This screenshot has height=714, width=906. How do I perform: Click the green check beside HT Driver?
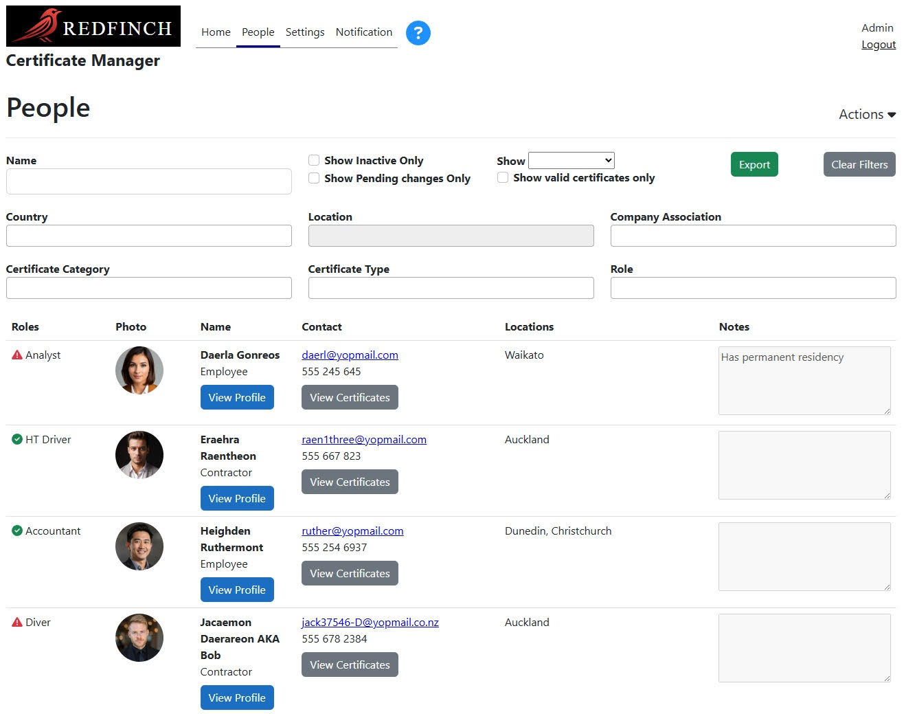pos(16,438)
